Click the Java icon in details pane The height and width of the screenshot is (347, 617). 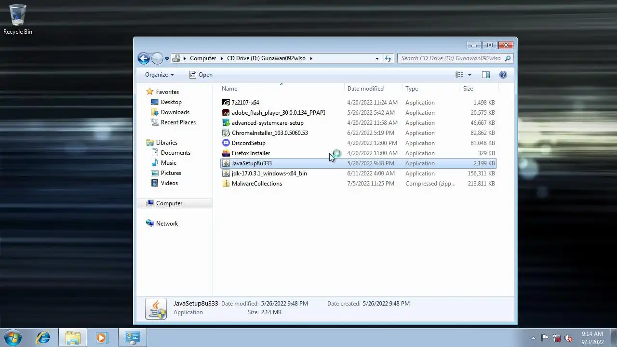pyautogui.click(x=156, y=309)
